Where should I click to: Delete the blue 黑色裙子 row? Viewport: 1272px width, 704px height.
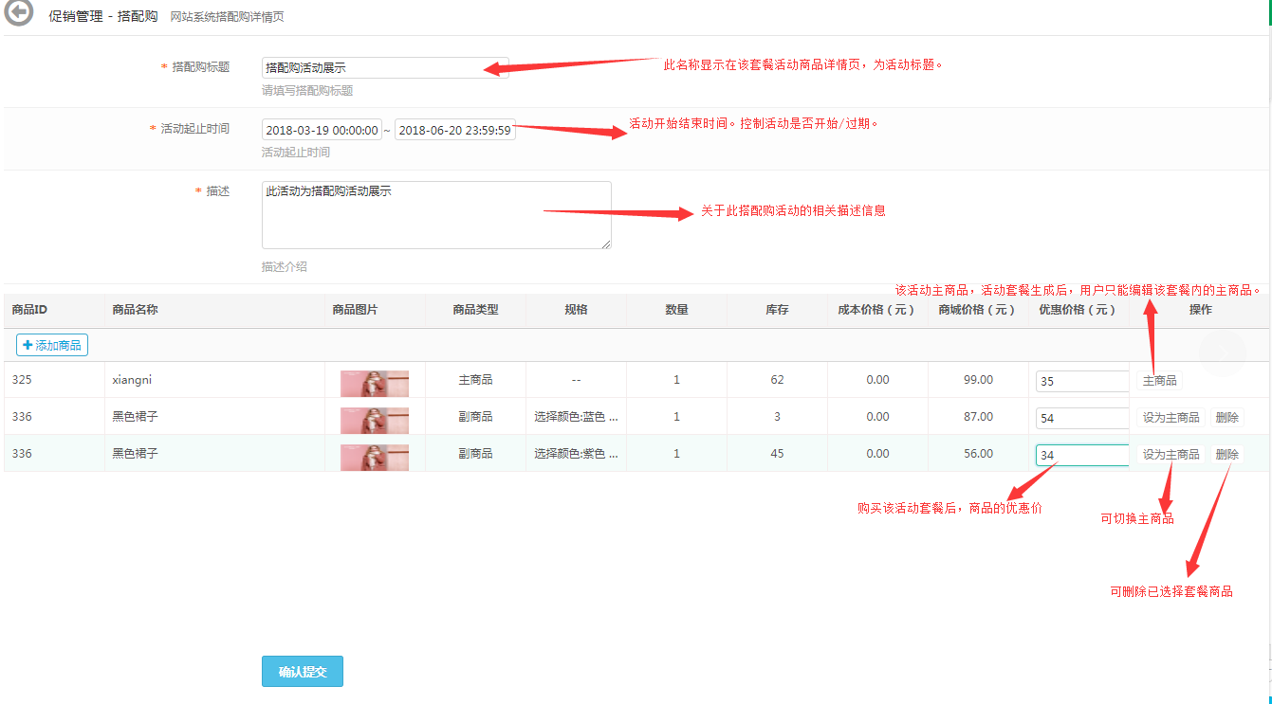1226,418
